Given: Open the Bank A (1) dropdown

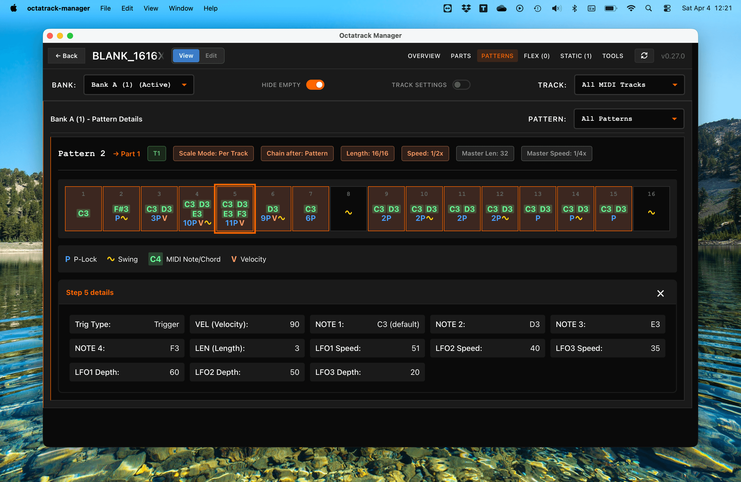Looking at the screenshot, I should point(139,84).
